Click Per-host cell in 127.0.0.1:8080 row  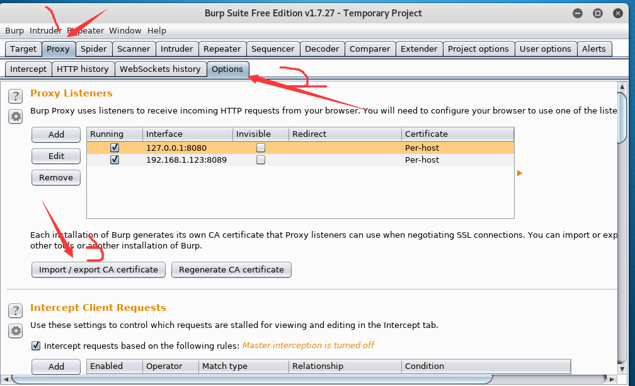coord(457,148)
